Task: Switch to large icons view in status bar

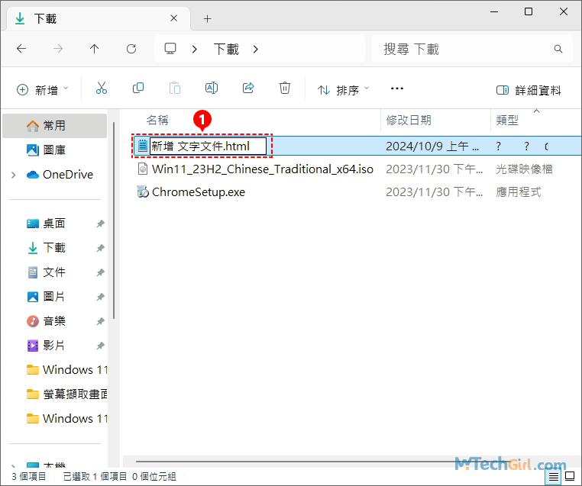Action: tap(569, 477)
